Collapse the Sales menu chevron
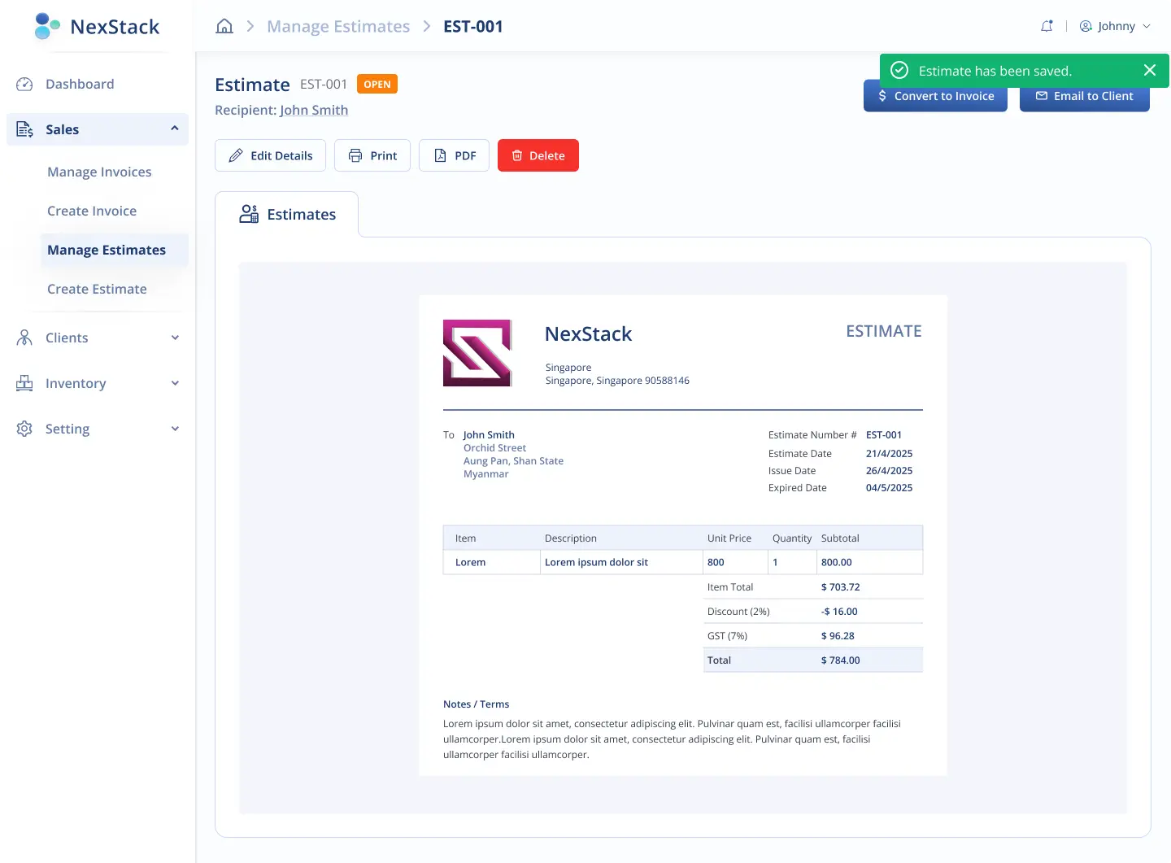This screenshot has height=863, width=1171. pos(174,129)
